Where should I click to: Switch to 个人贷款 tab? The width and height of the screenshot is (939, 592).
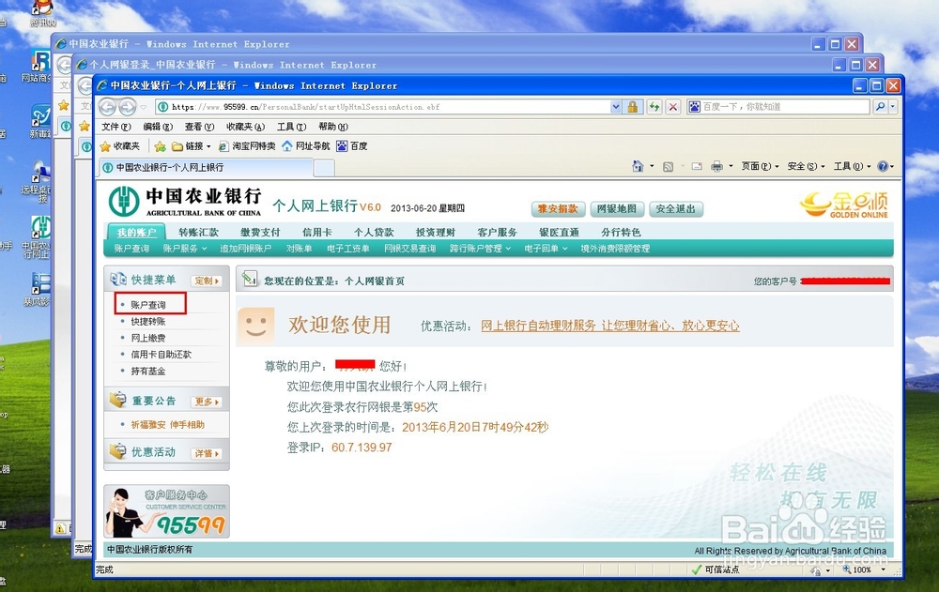[x=374, y=233]
